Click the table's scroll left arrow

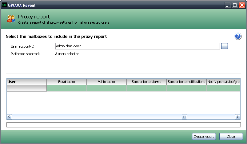pos(9,117)
